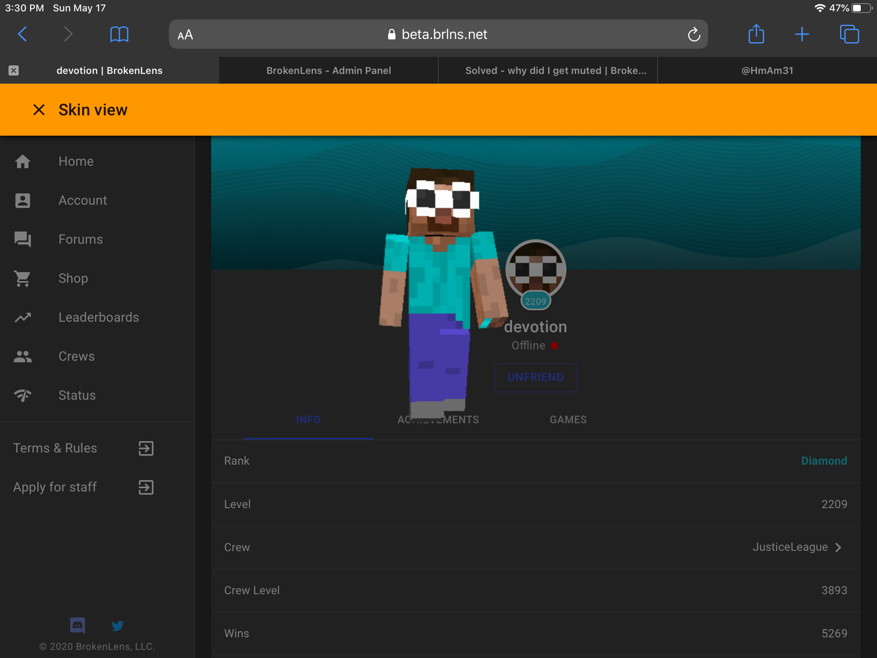Open the Home sidebar icon

click(23, 161)
